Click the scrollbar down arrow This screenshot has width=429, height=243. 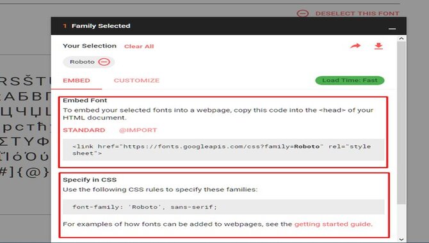click(401, 239)
